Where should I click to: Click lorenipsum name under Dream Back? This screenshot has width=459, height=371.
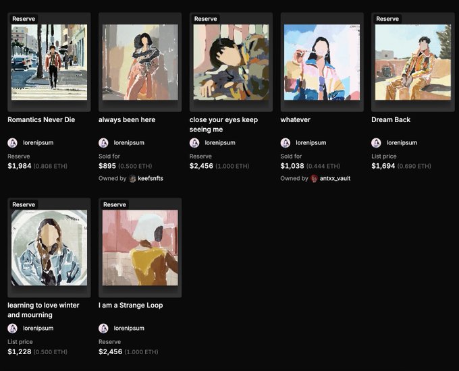(x=402, y=143)
